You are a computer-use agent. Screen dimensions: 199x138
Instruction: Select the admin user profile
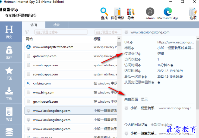[150, 14]
